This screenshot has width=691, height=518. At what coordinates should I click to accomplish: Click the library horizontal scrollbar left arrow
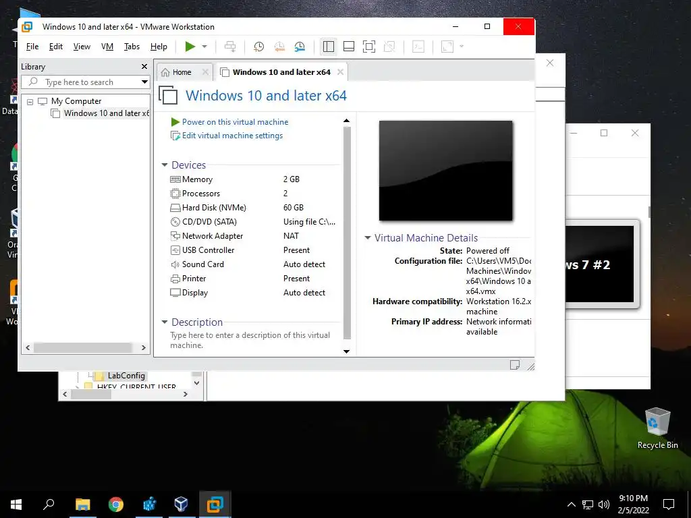[x=28, y=347]
